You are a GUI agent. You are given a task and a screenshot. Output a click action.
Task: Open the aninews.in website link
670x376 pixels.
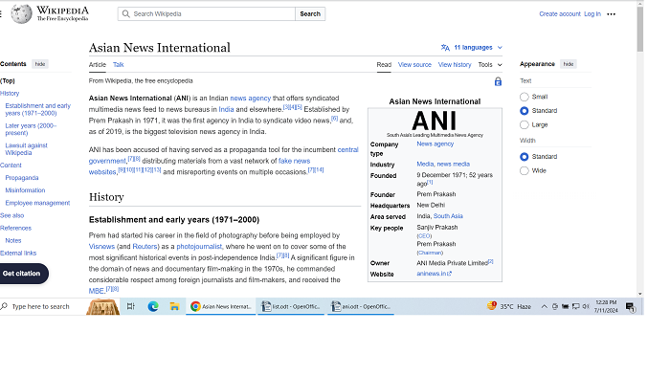point(435,274)
